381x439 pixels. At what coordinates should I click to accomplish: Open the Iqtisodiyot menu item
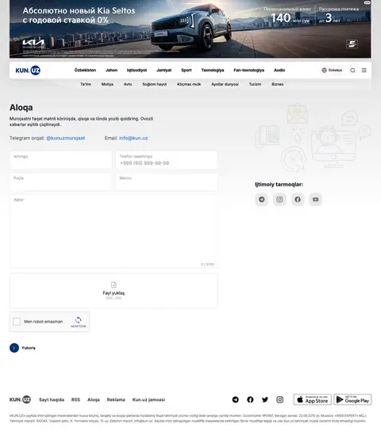(x=137, y=70)
